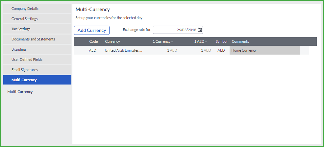
Task: Open General Settings section
Action: [x=37, y=19]
